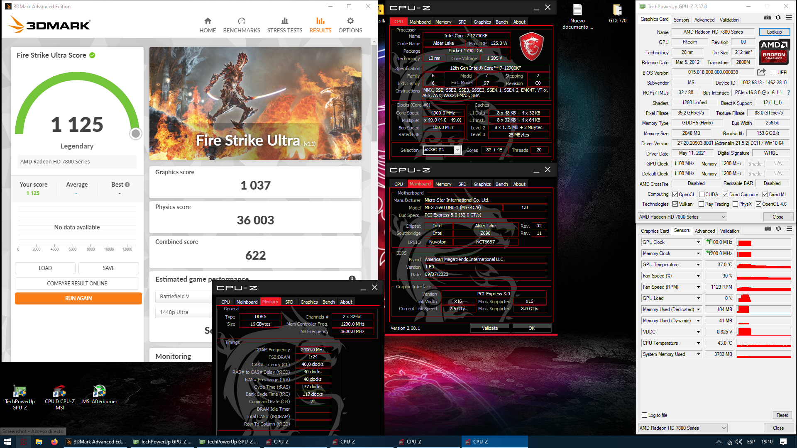This screenshot has height=448, width=797.
Task: Select the RESULTS section in 3DMark
Action: click(320, 25)
